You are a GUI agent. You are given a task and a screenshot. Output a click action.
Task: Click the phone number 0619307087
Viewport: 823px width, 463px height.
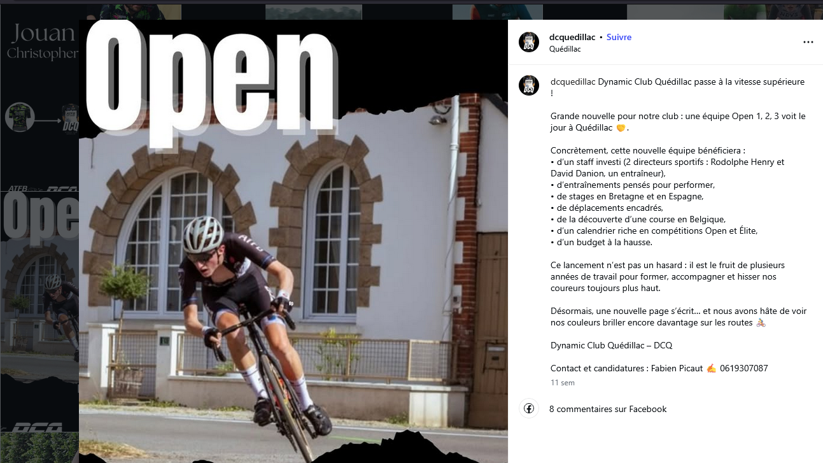[x=744, y=368]
